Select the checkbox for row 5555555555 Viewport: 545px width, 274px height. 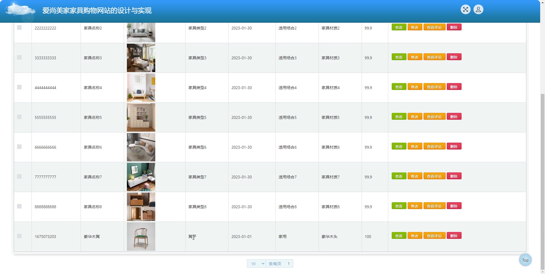[x=19, y=117]
